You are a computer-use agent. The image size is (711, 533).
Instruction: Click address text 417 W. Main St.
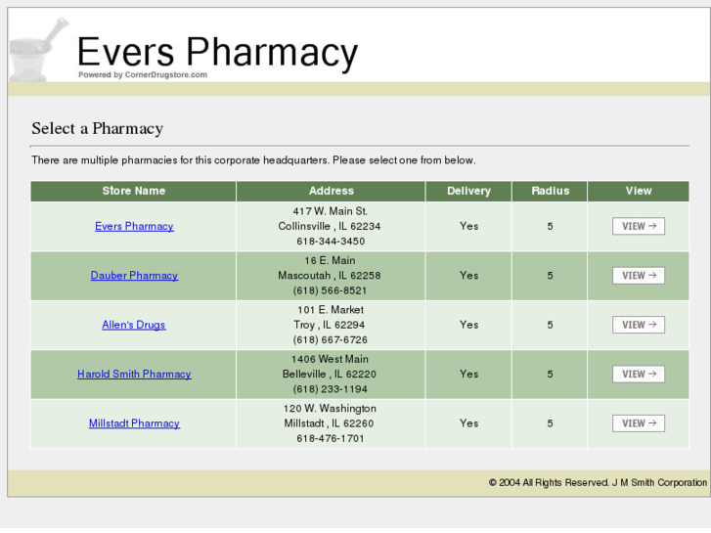331,211
